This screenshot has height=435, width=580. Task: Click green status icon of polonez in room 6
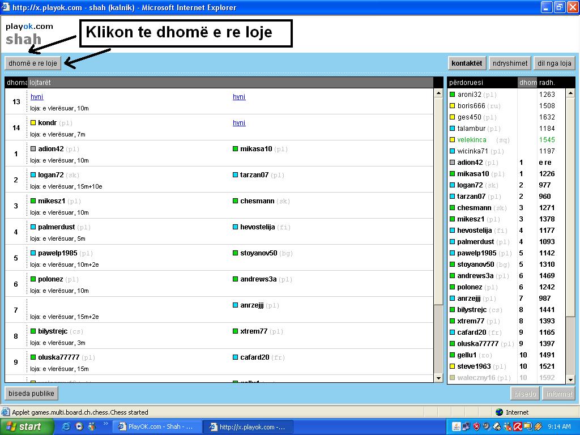tap(33, 279)
